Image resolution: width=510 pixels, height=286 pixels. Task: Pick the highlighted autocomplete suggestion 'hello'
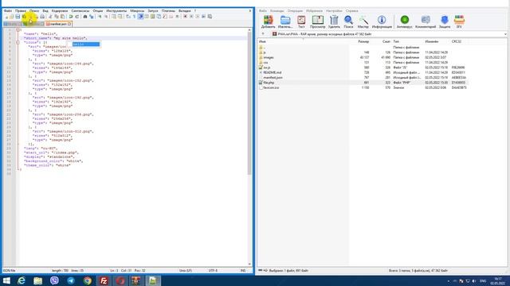(x=86, y=44)
